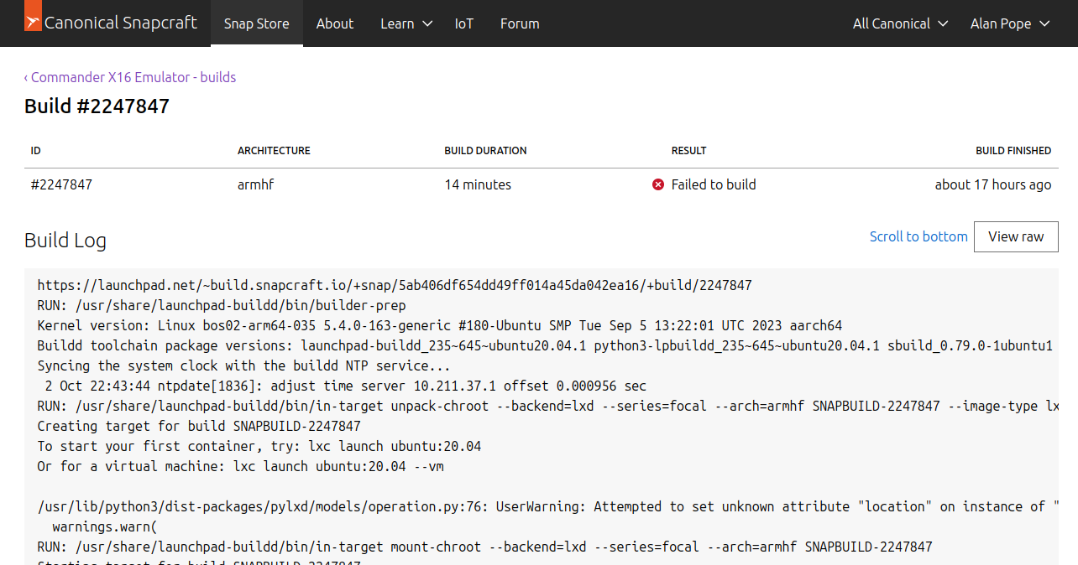The image size is (1078, 565).
Task: Click the red Failed to build status icon
Action: point(658,184)
